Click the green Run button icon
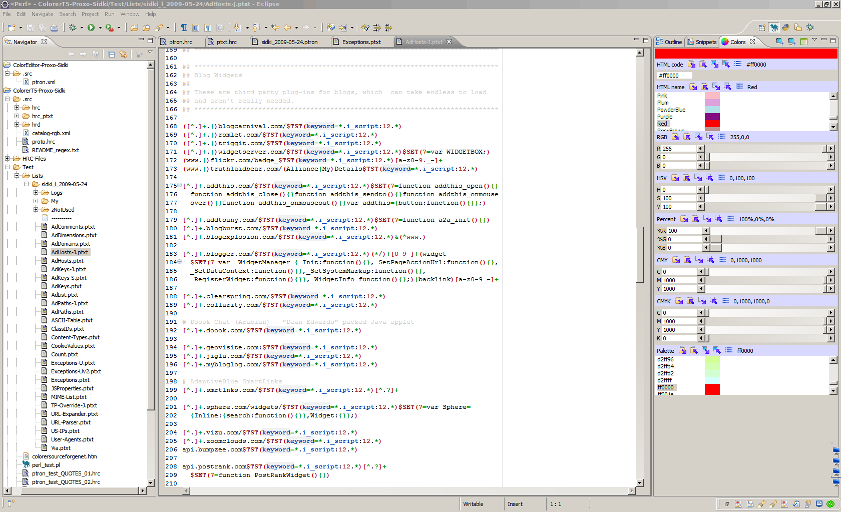841x512 pixels. click(91, 28)
